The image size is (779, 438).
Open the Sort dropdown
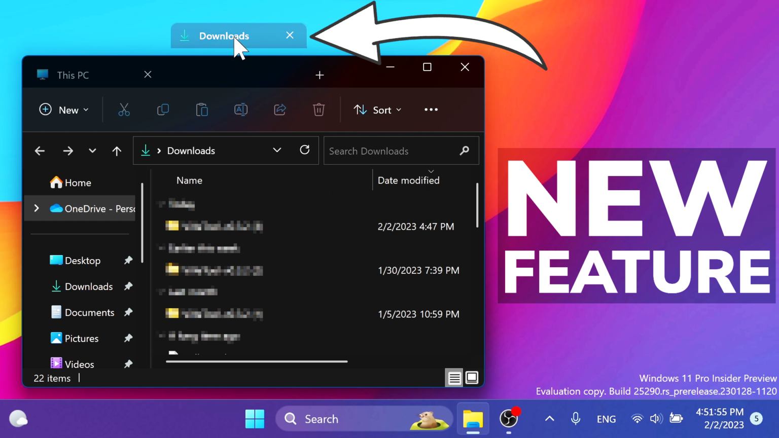tap(377, 109)
